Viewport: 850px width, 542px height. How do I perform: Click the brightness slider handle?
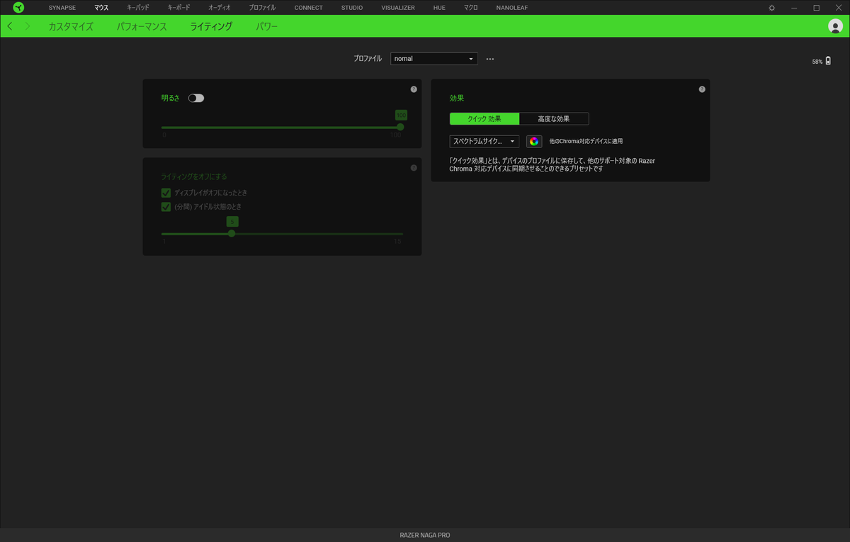click(400, 128)
